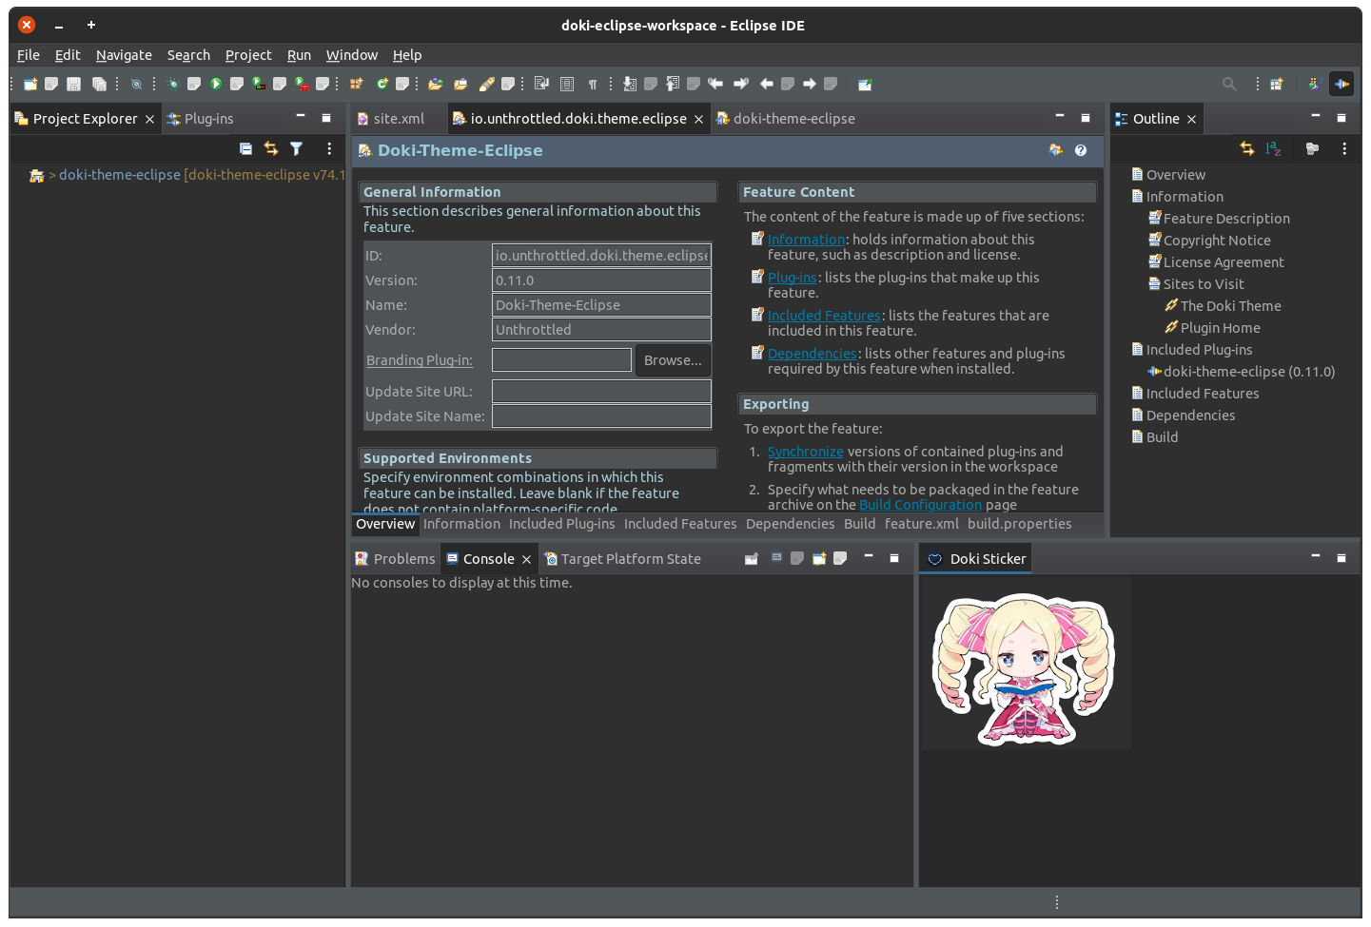
Task: Open a new console with the Open Console icon
Action: (x=819, y=558)
